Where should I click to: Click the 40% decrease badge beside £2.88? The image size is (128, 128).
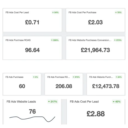tap(117, 102)
